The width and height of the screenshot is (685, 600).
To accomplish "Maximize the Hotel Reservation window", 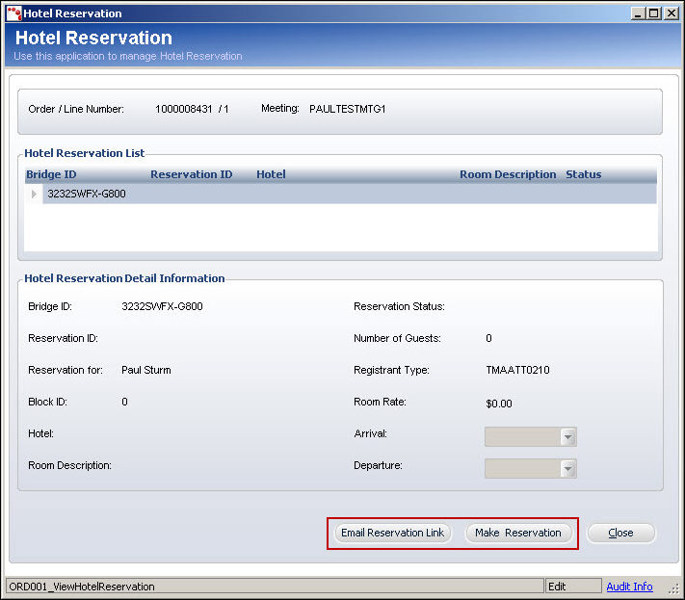I will (654, 13).
